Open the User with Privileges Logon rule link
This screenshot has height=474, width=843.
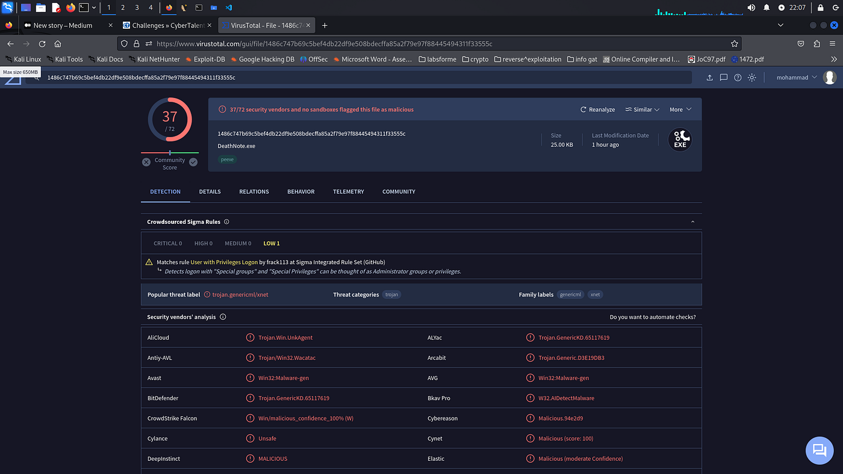coord(224,262)
